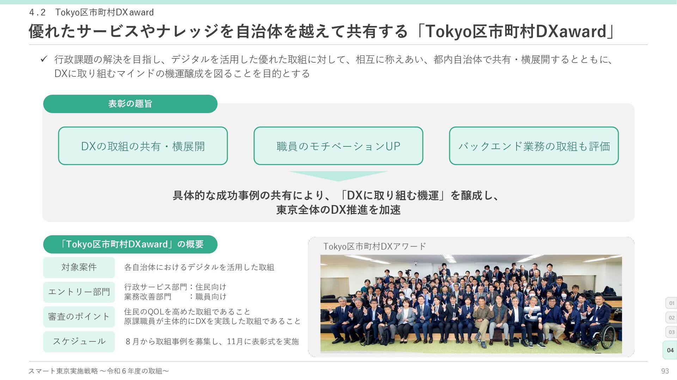Click the downward teal arrow graphic

coord(338,176)
